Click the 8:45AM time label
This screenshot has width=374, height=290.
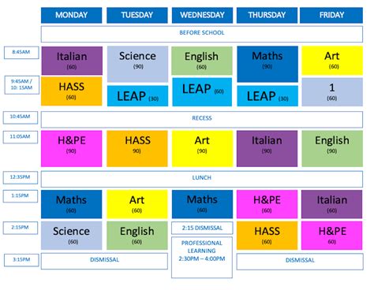pyautogui.click(x=21, y=53)
